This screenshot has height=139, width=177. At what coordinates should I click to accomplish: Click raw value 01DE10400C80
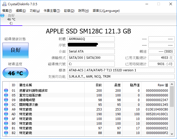click(157, 109)
